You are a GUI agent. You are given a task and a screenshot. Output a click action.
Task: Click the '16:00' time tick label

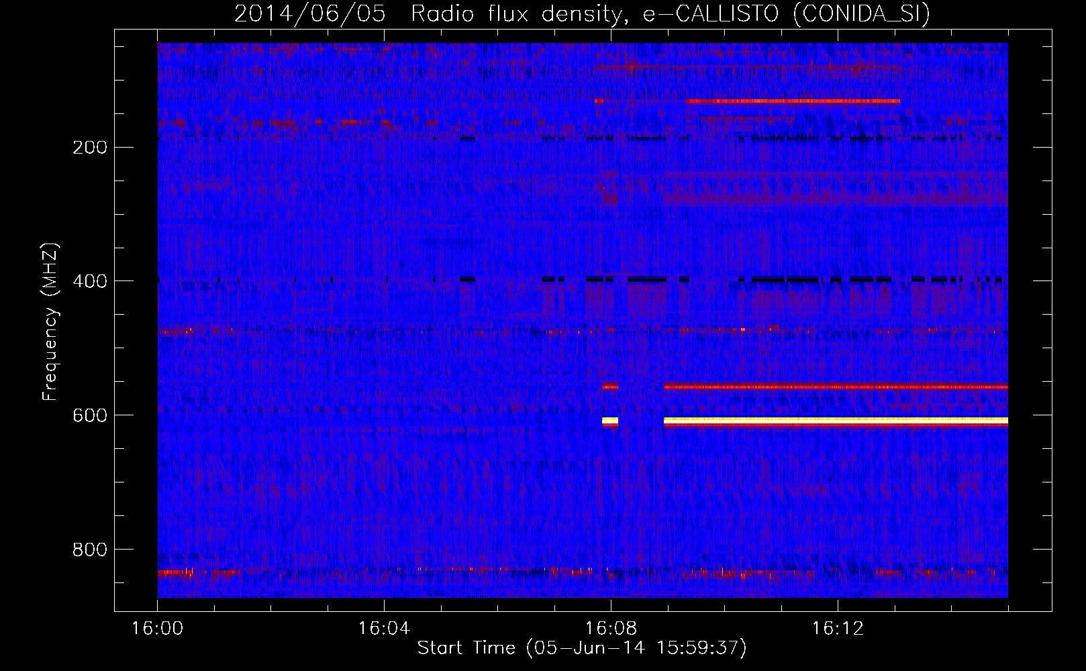[x=157, y=629]
